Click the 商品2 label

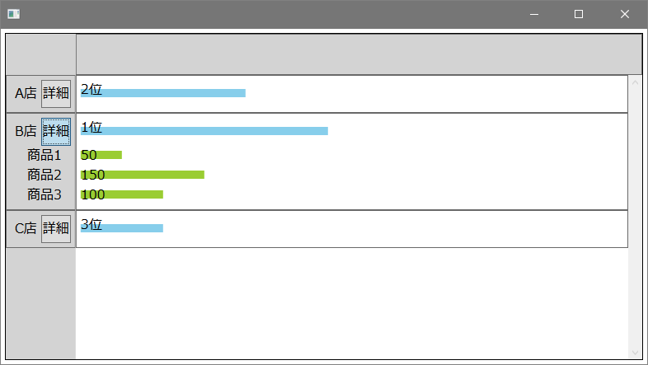point(45,175)
